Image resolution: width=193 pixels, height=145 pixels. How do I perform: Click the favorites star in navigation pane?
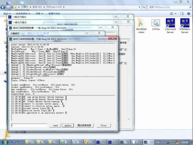pyautogui.click(x=5, y=20)
